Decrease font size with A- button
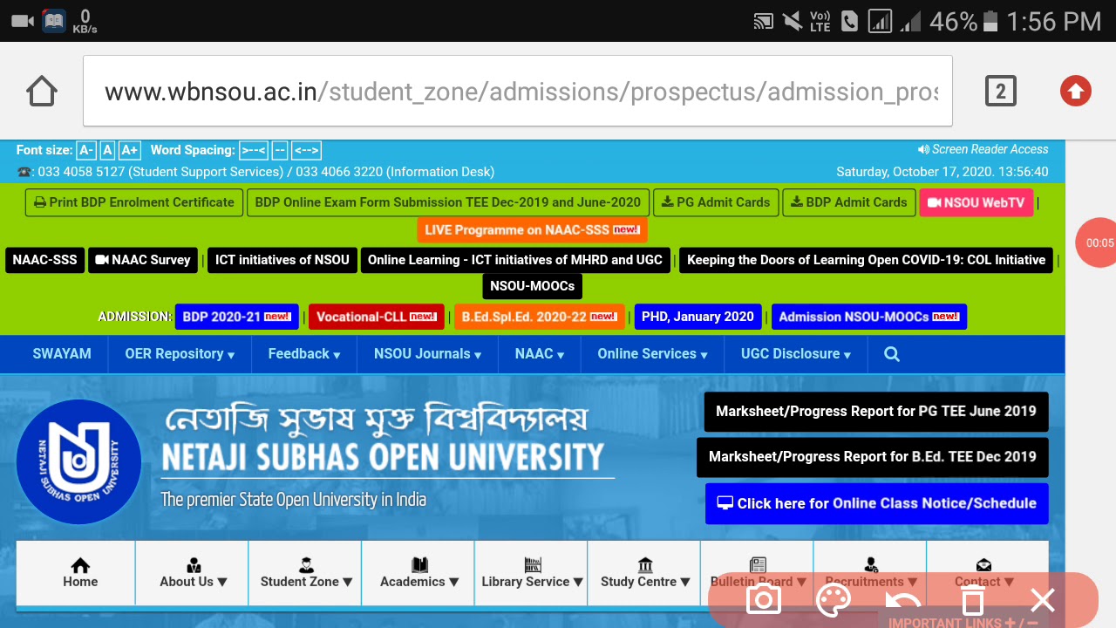Screen dimensions: 1116x628 tap(85, 150)
